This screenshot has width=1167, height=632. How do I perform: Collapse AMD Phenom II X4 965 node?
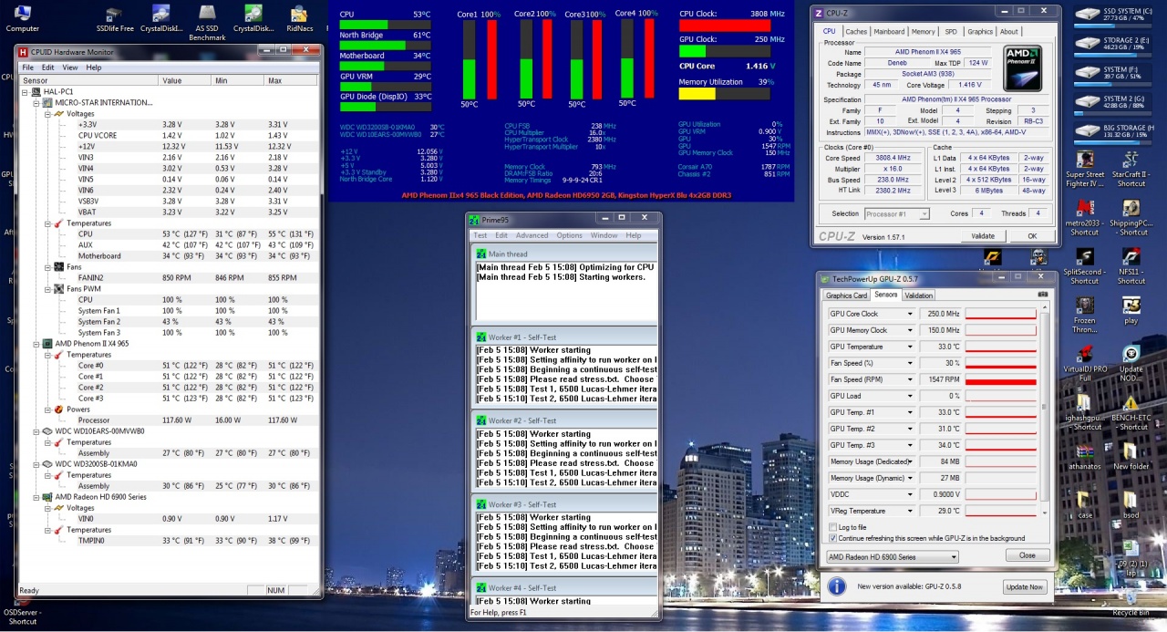(36, 344)
